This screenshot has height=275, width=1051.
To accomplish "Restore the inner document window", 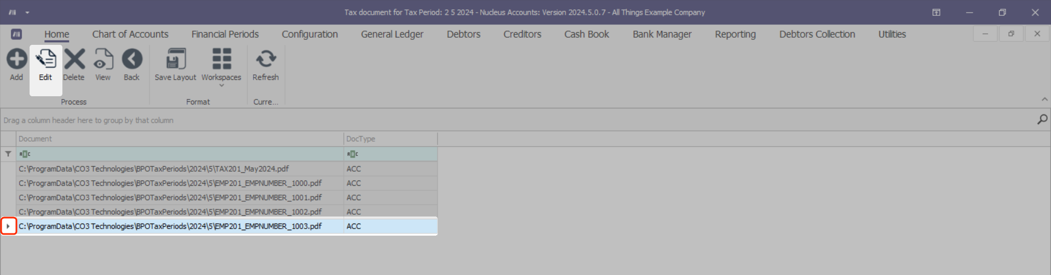I will tap(1011, 34).
